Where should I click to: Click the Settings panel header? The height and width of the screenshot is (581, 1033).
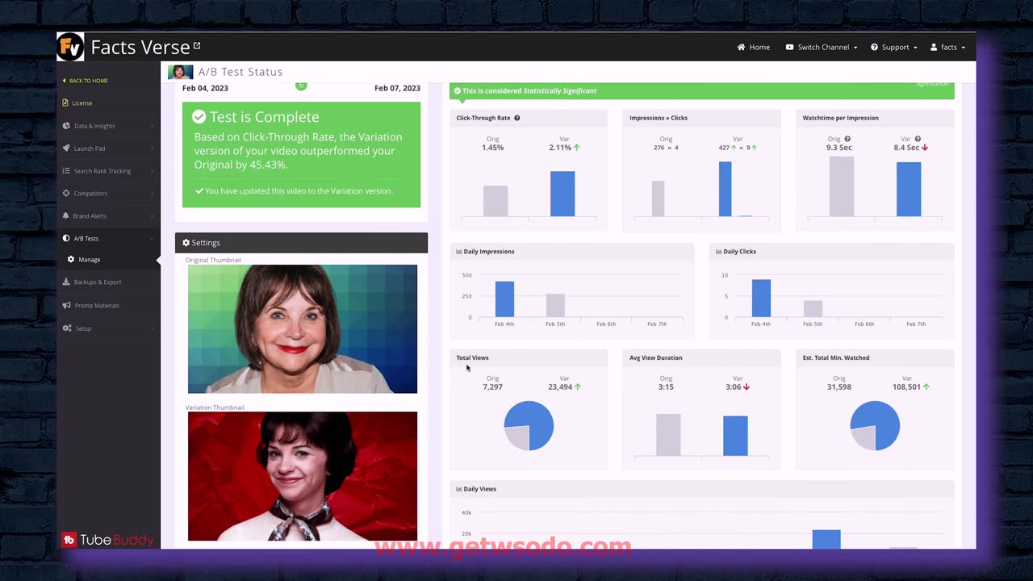pos(301,242)
